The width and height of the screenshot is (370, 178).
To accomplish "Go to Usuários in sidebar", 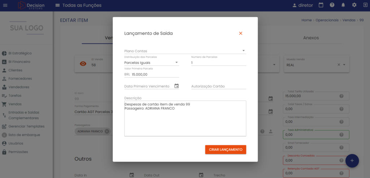I will coord(13,143).
